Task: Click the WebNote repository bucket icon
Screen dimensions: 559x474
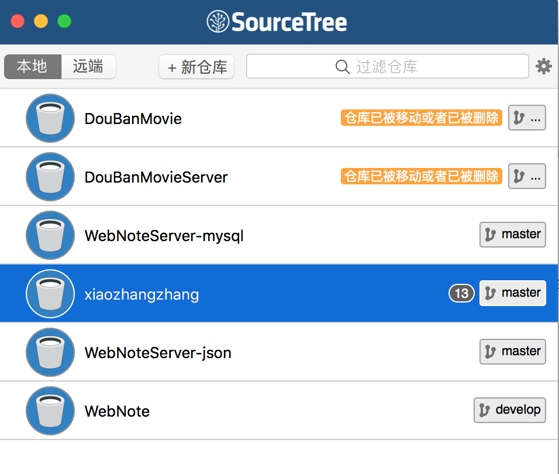Action: [x=50, y=411]
